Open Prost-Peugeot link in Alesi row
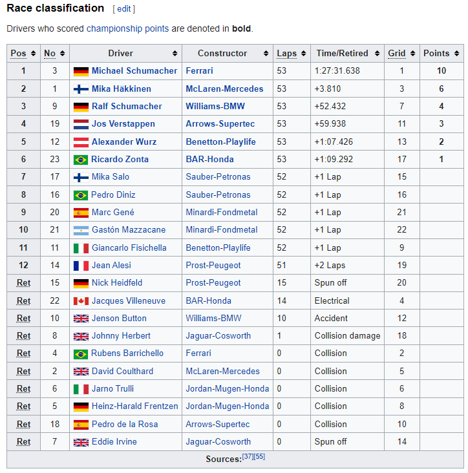The image size is (468, 473). coord(213,266)
